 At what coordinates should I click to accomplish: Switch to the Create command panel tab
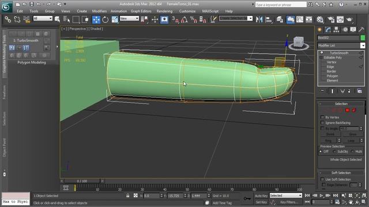tap(319, 29)
